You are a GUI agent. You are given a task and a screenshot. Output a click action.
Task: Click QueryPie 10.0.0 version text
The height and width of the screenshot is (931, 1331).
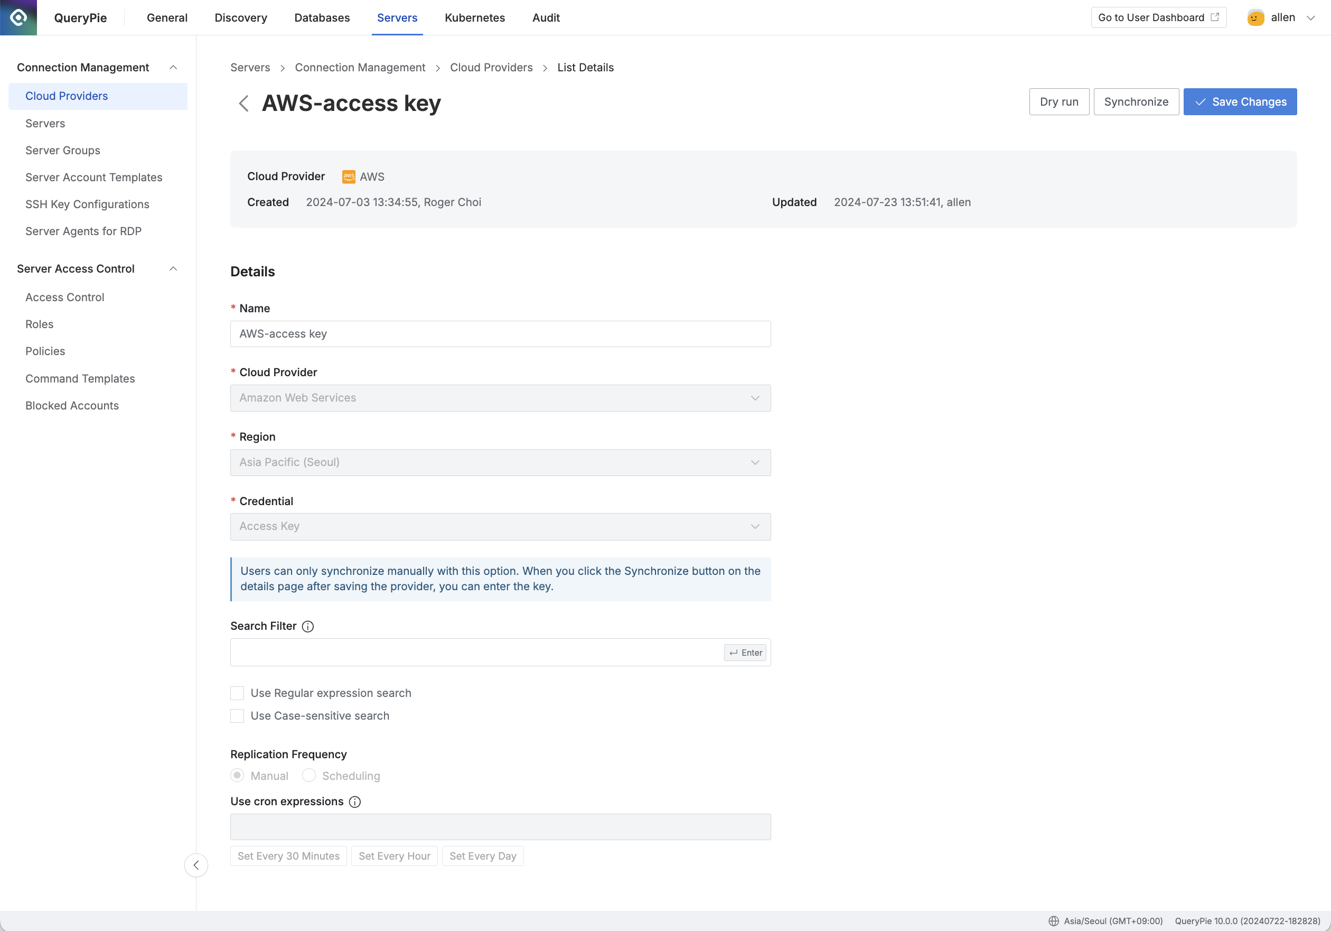click(x=1248, y=921)
